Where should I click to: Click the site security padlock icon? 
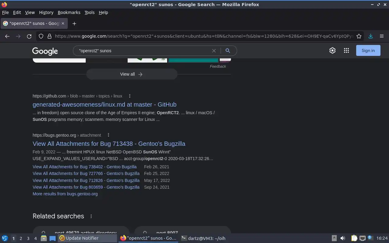(x=50, y=36)
